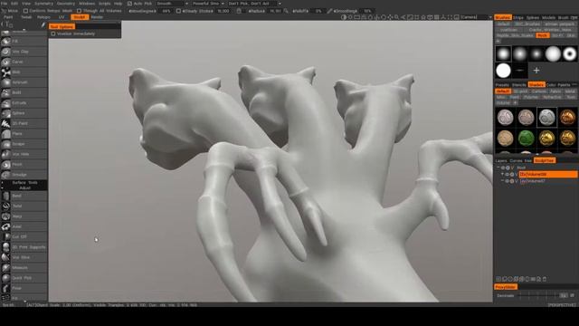This screenshot has width=579, height=326.
Task: Select the 2D Paint tool
Action: [x=24, y=123]
